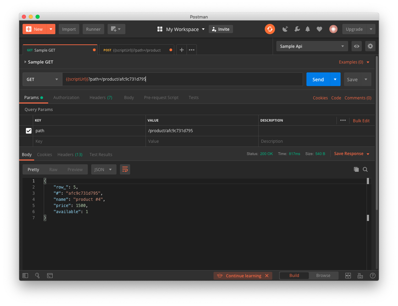Open the Pre-request Script tab
Viewport: 398px width, 306px height.
(x=161, y=97)
